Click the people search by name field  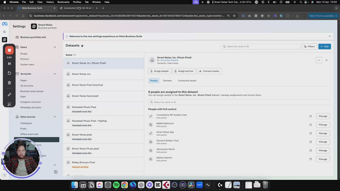pyautogui.click(x=239, y=102)
